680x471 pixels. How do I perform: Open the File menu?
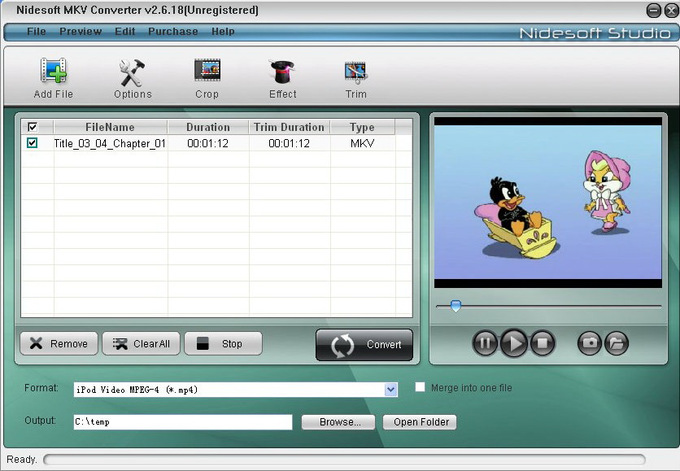point(37,31)
